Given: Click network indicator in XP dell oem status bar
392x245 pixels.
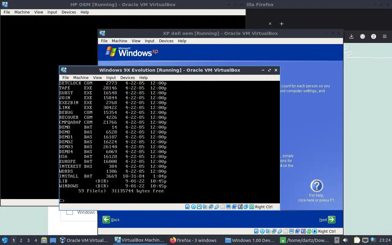Looking at the screenshot, I should (x=274, y=231).
